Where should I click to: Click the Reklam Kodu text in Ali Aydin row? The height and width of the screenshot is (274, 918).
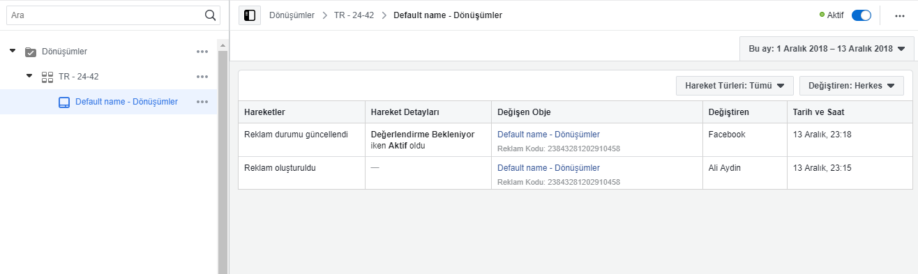tap(559, 182)
